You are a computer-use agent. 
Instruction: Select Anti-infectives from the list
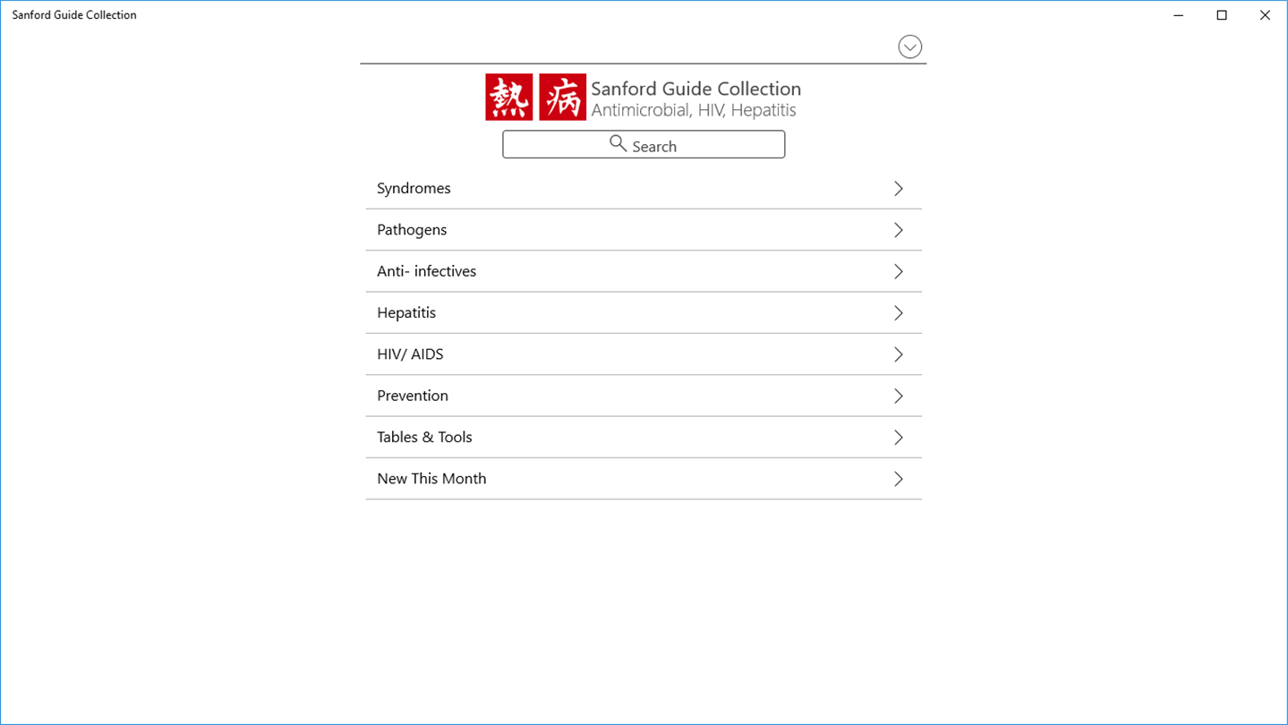pos(426,271)
